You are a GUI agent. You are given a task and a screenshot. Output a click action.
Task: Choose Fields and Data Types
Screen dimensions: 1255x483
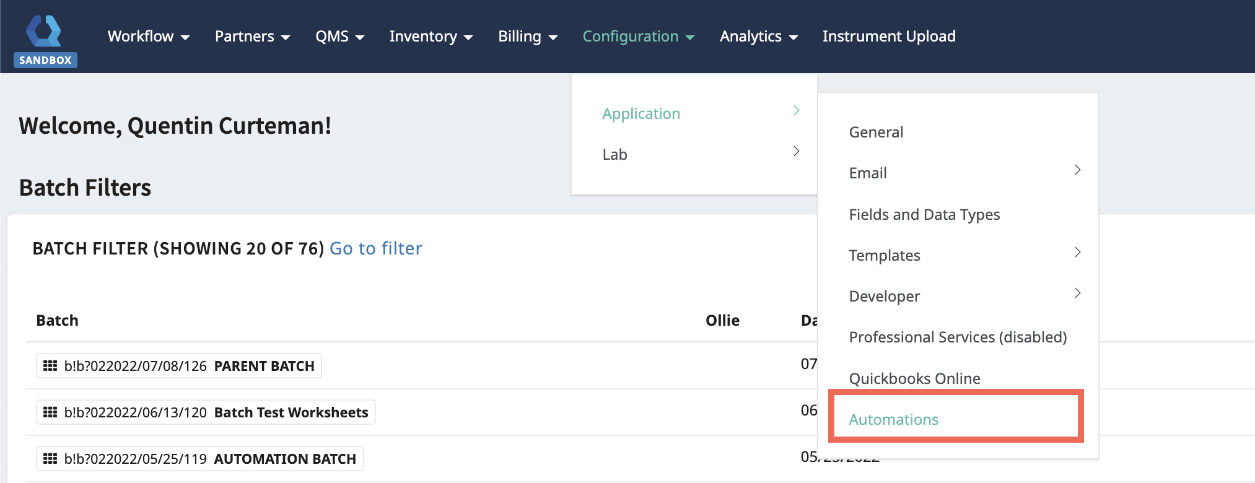(x=924, y=214)
